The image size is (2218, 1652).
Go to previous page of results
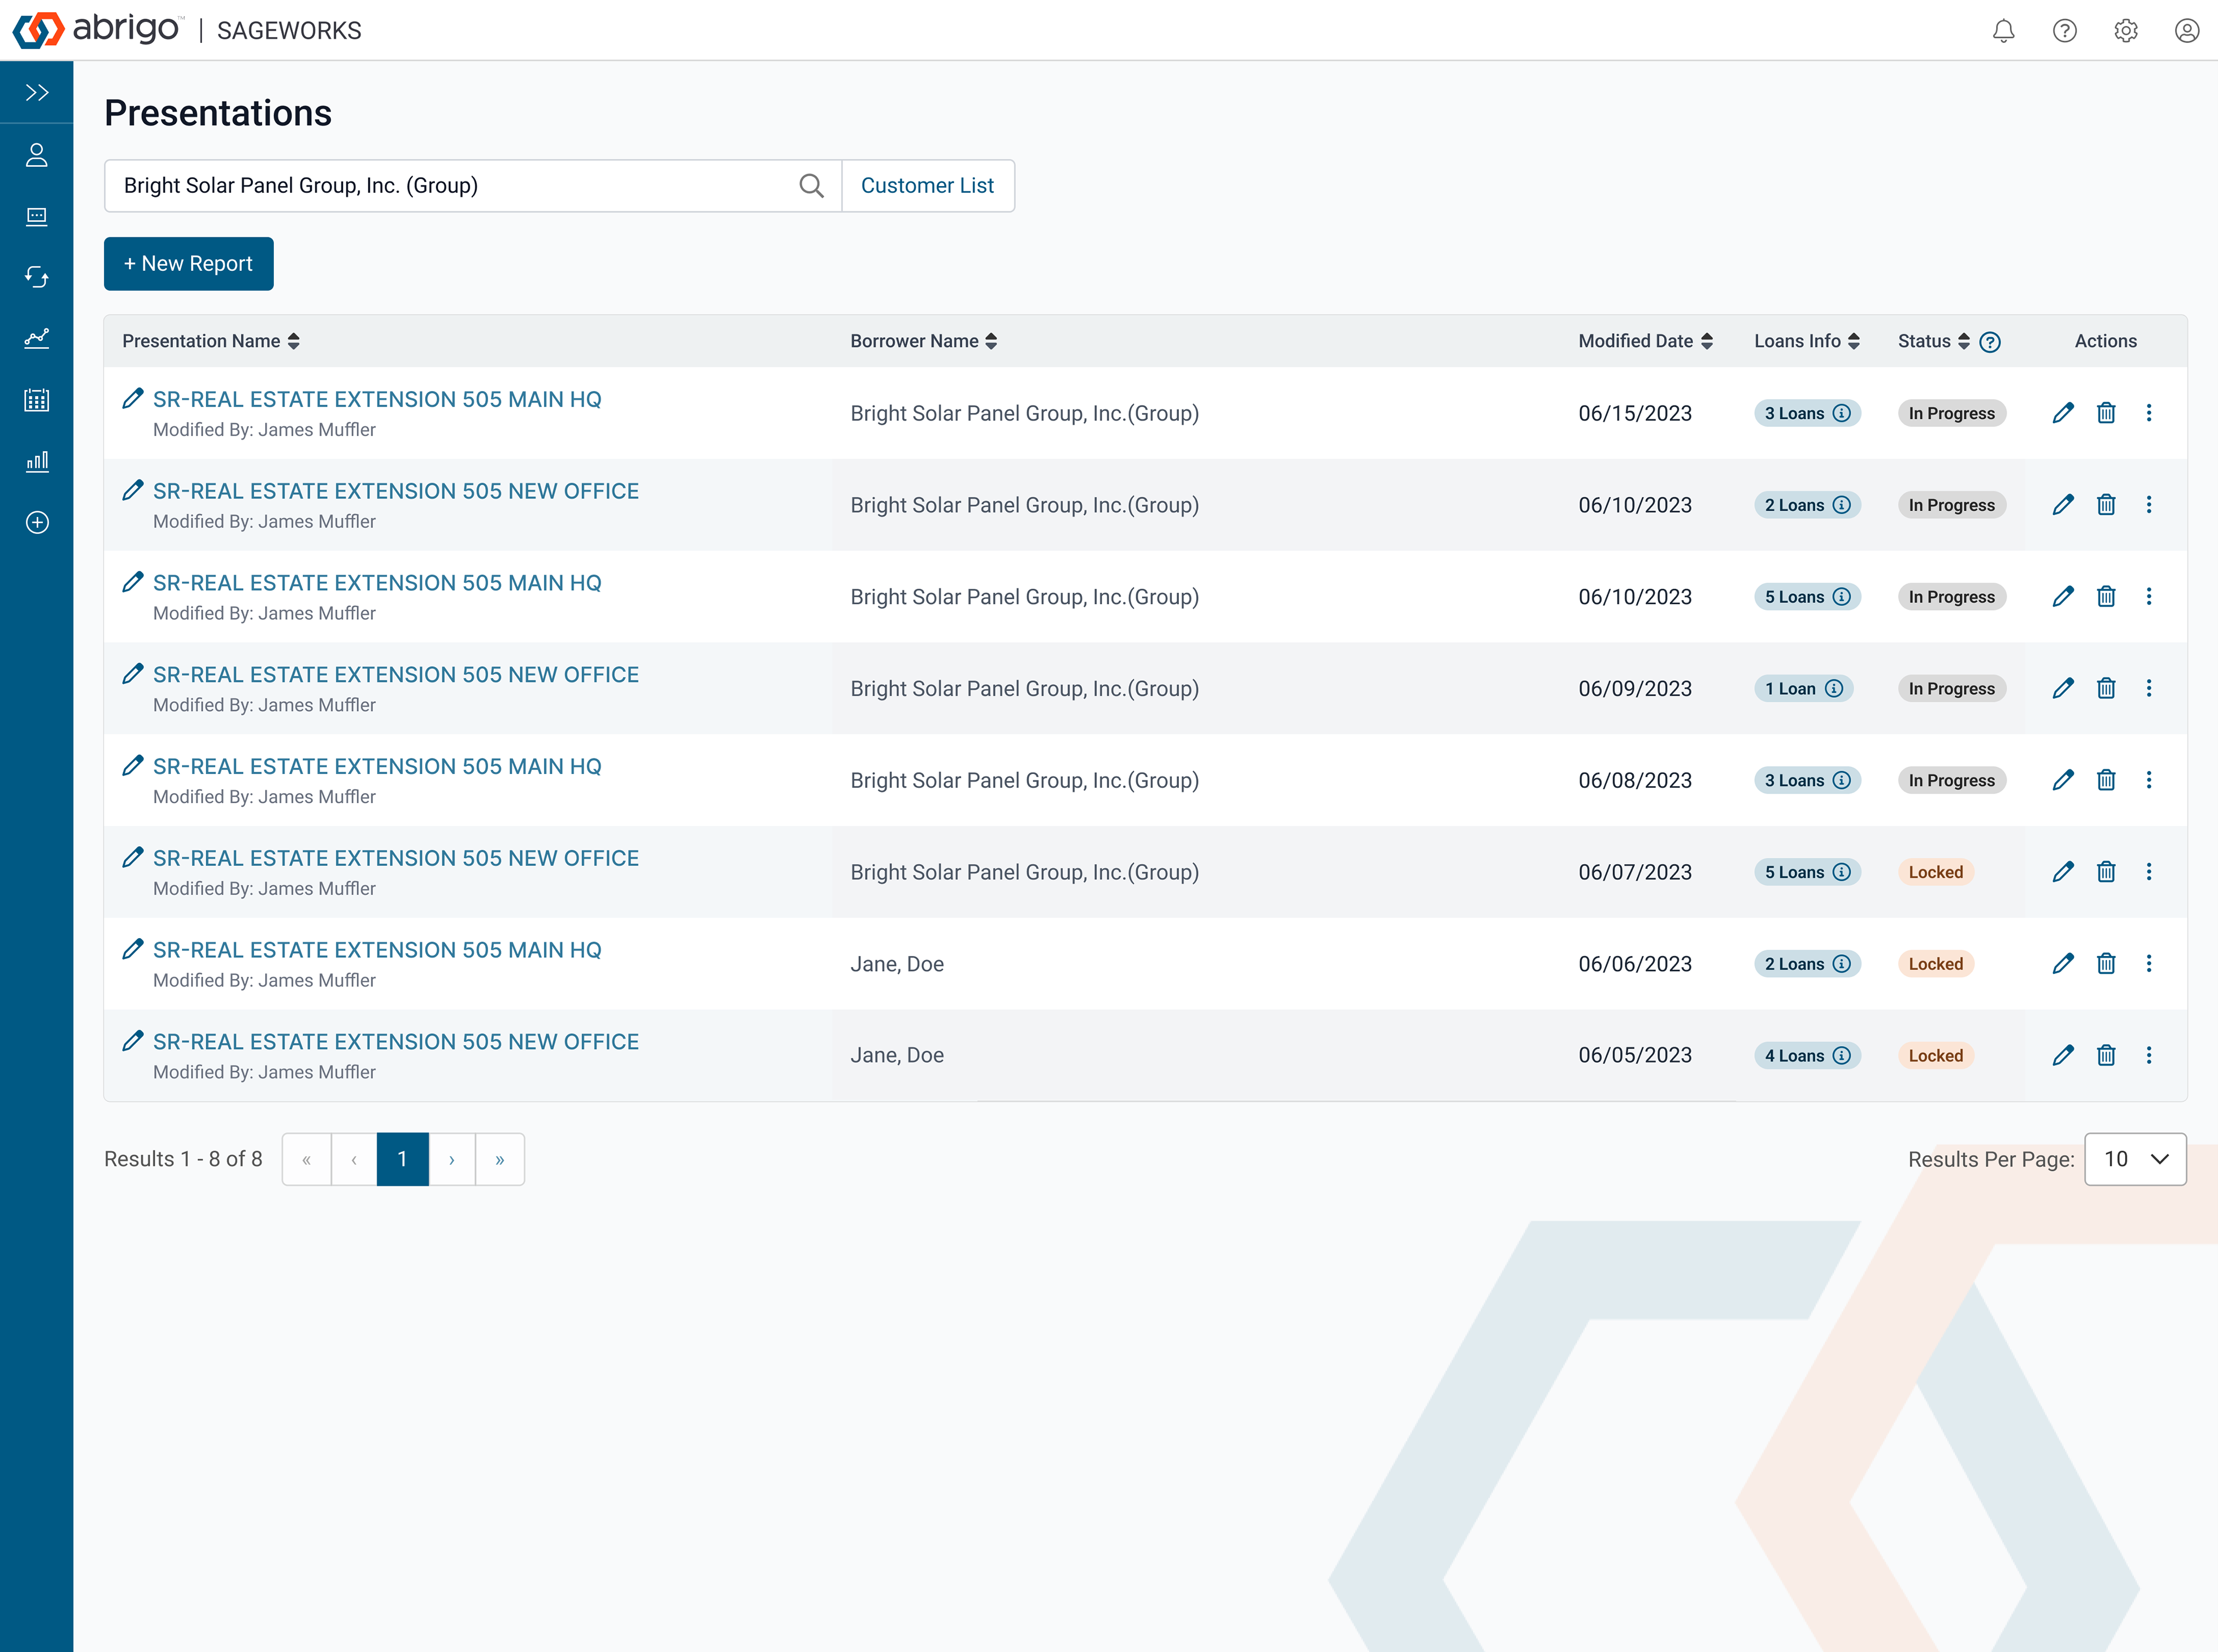coord(354,1159)
